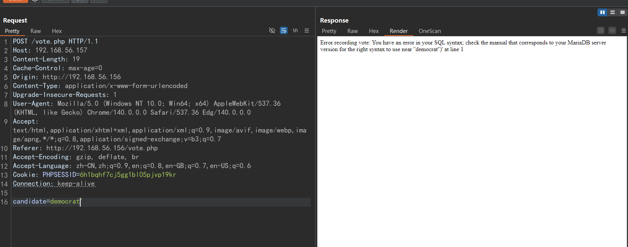The height and width of the screenshot is (247, 628).
Task: Disable line wrap in the Request editor
Action: (284, 30)
